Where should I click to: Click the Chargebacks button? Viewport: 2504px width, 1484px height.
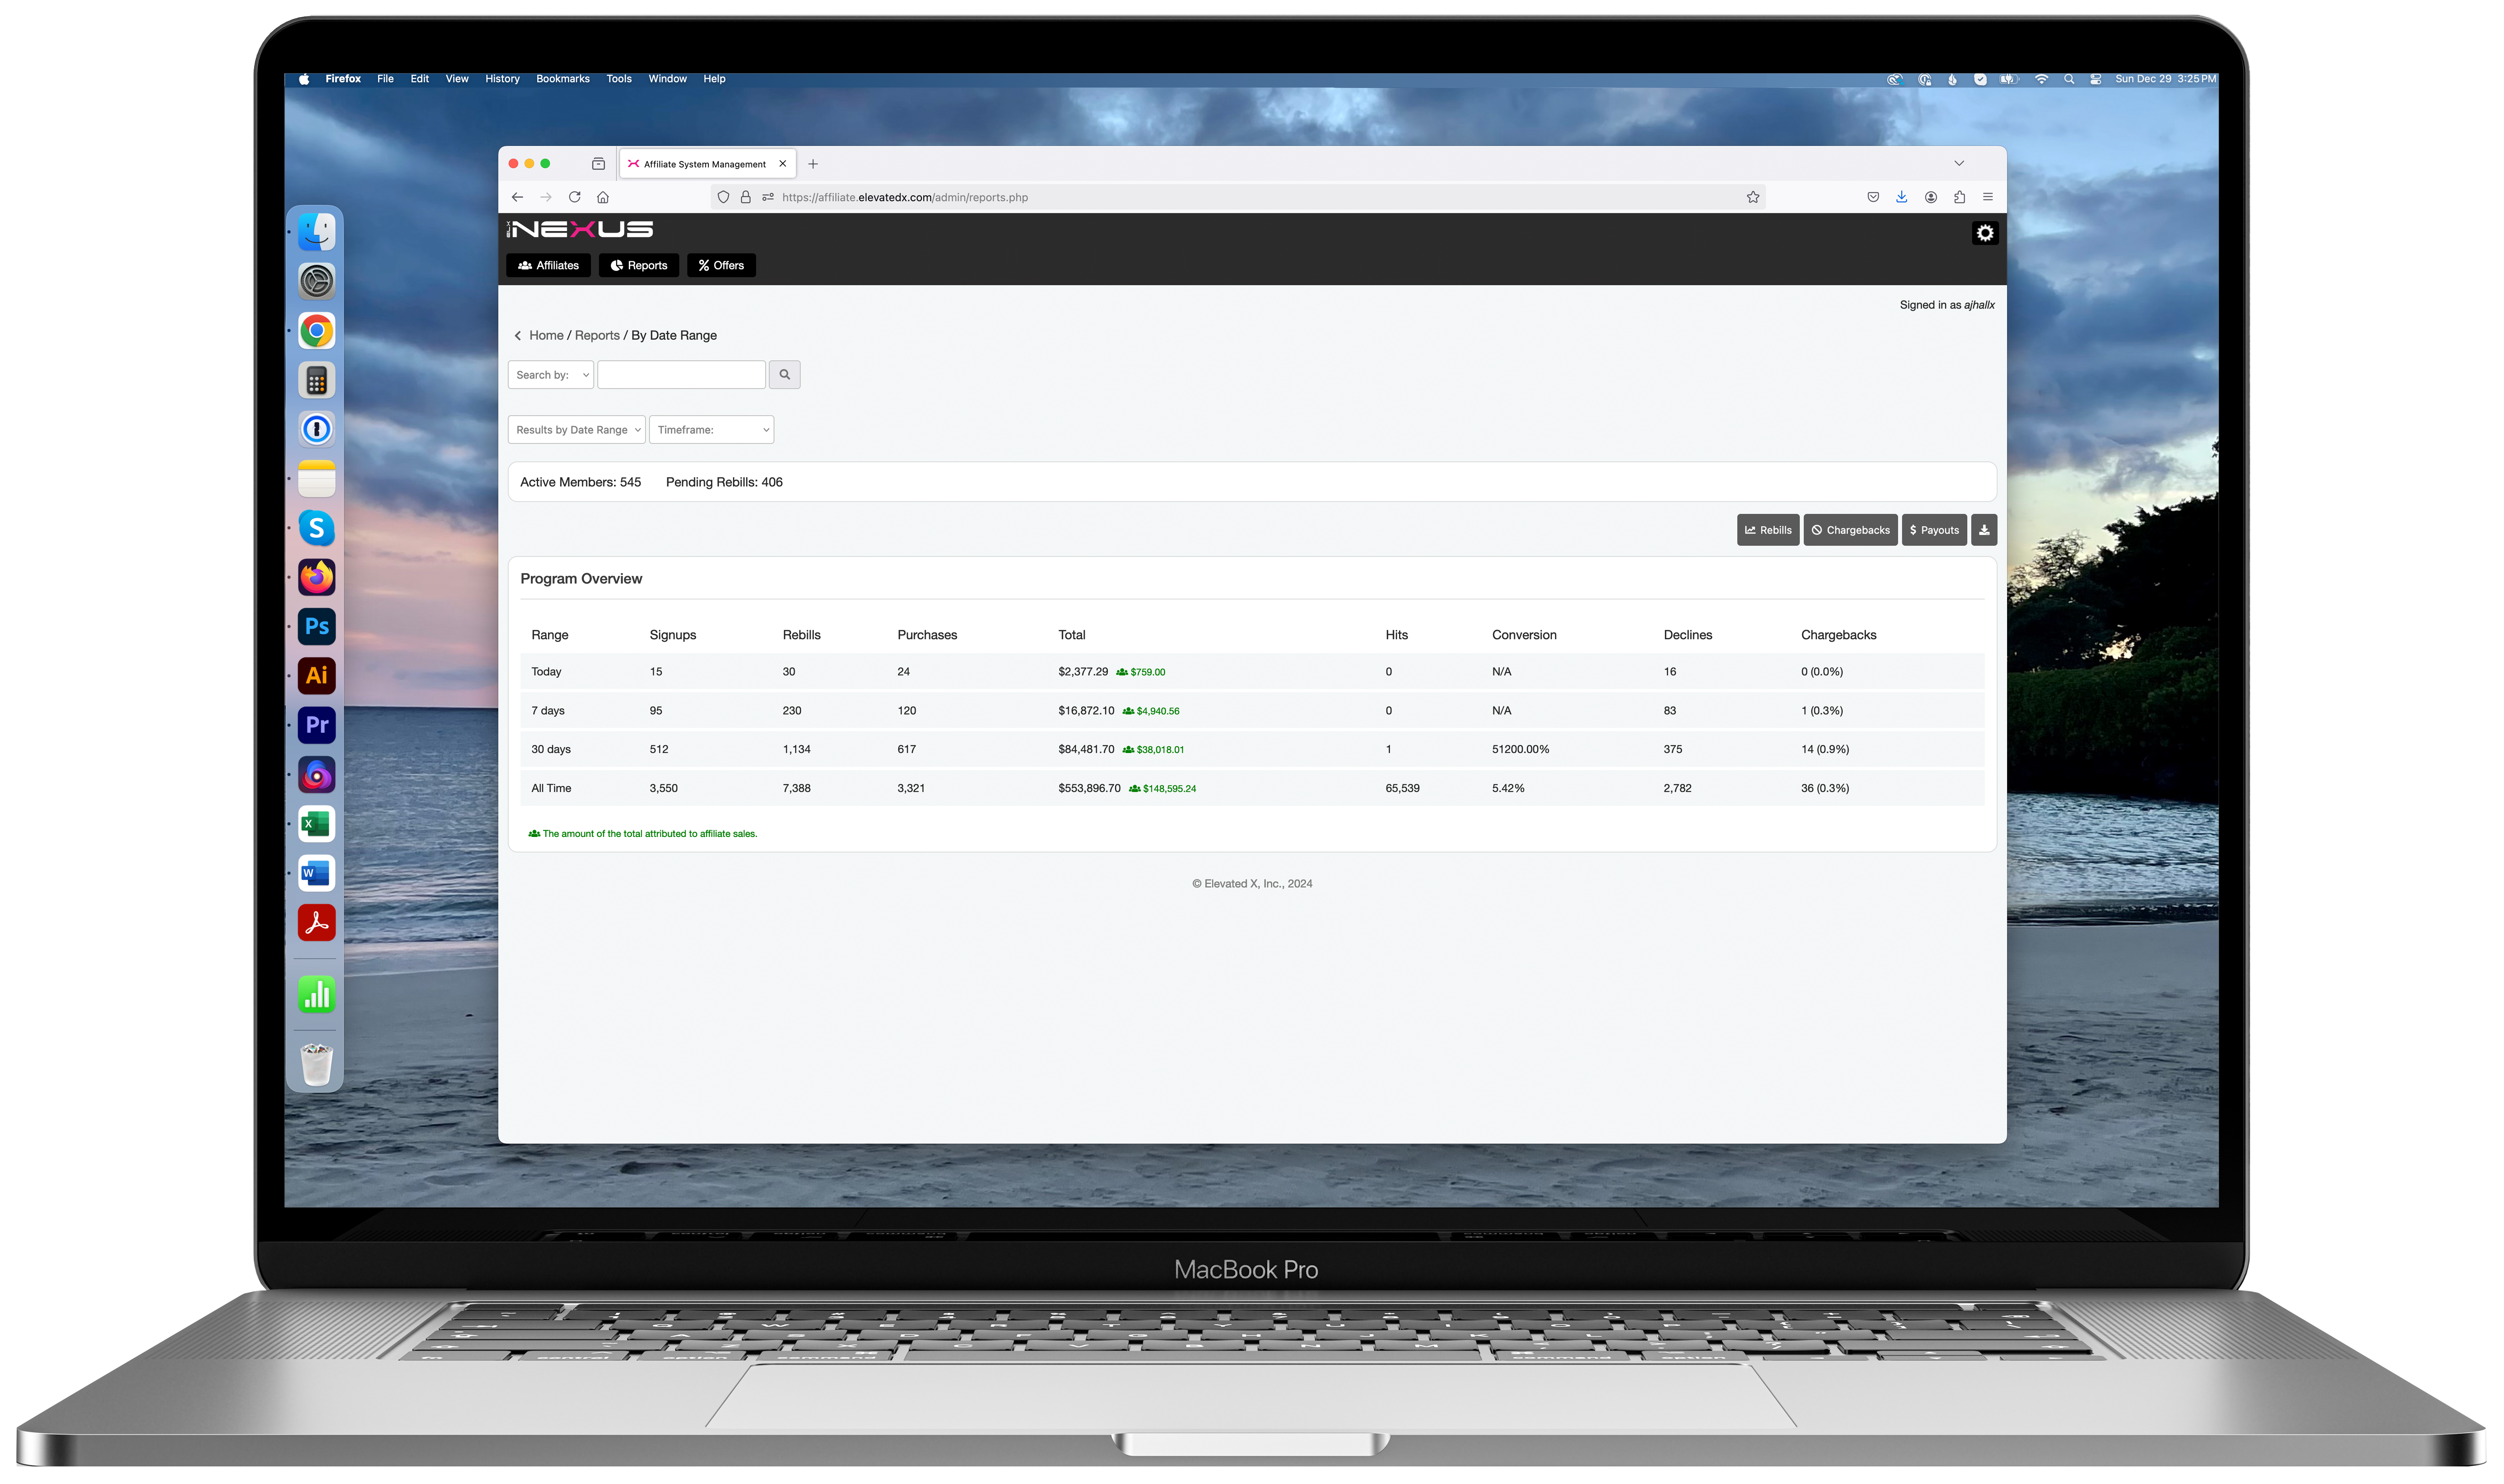1850,530
